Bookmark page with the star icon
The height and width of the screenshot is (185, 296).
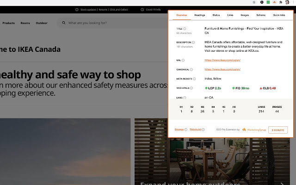click(254, 2)
